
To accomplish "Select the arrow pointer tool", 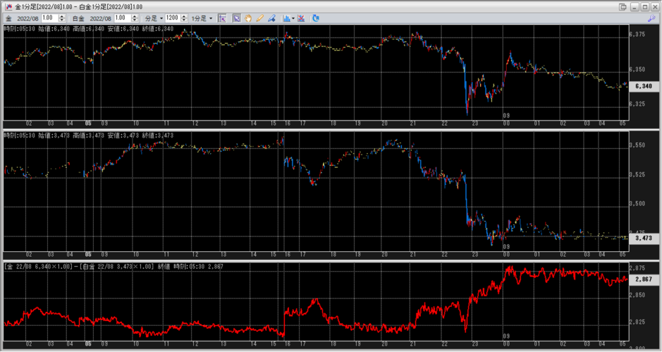I will (237, 18).
